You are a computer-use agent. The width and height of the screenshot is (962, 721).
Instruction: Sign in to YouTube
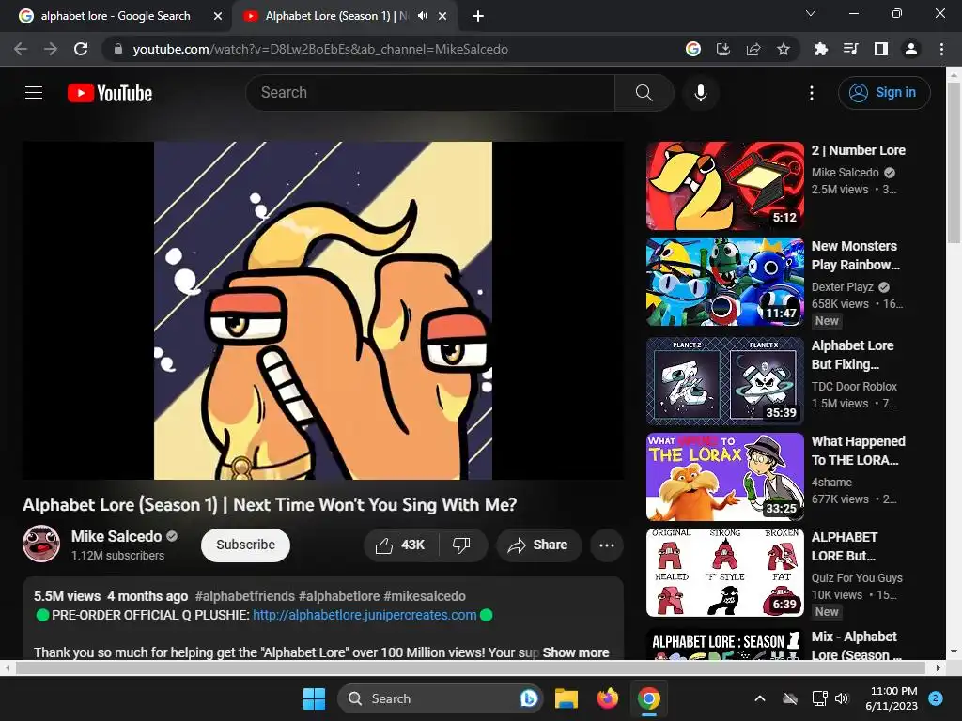(x=884, y=93)
